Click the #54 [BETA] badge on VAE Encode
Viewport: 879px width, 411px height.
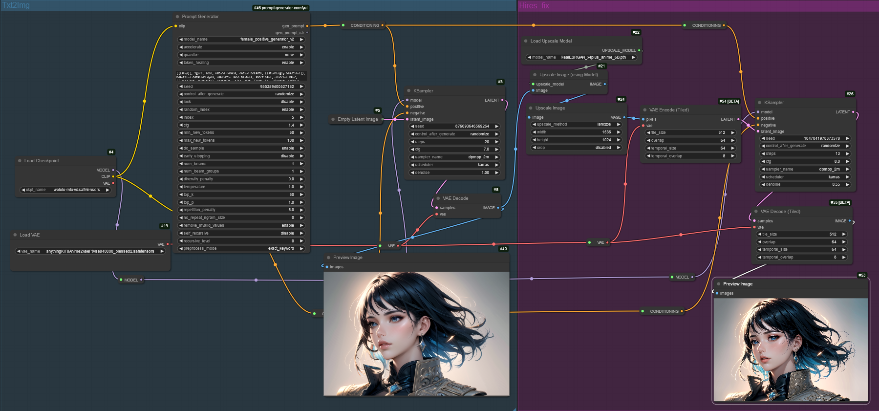coord(729,101)
